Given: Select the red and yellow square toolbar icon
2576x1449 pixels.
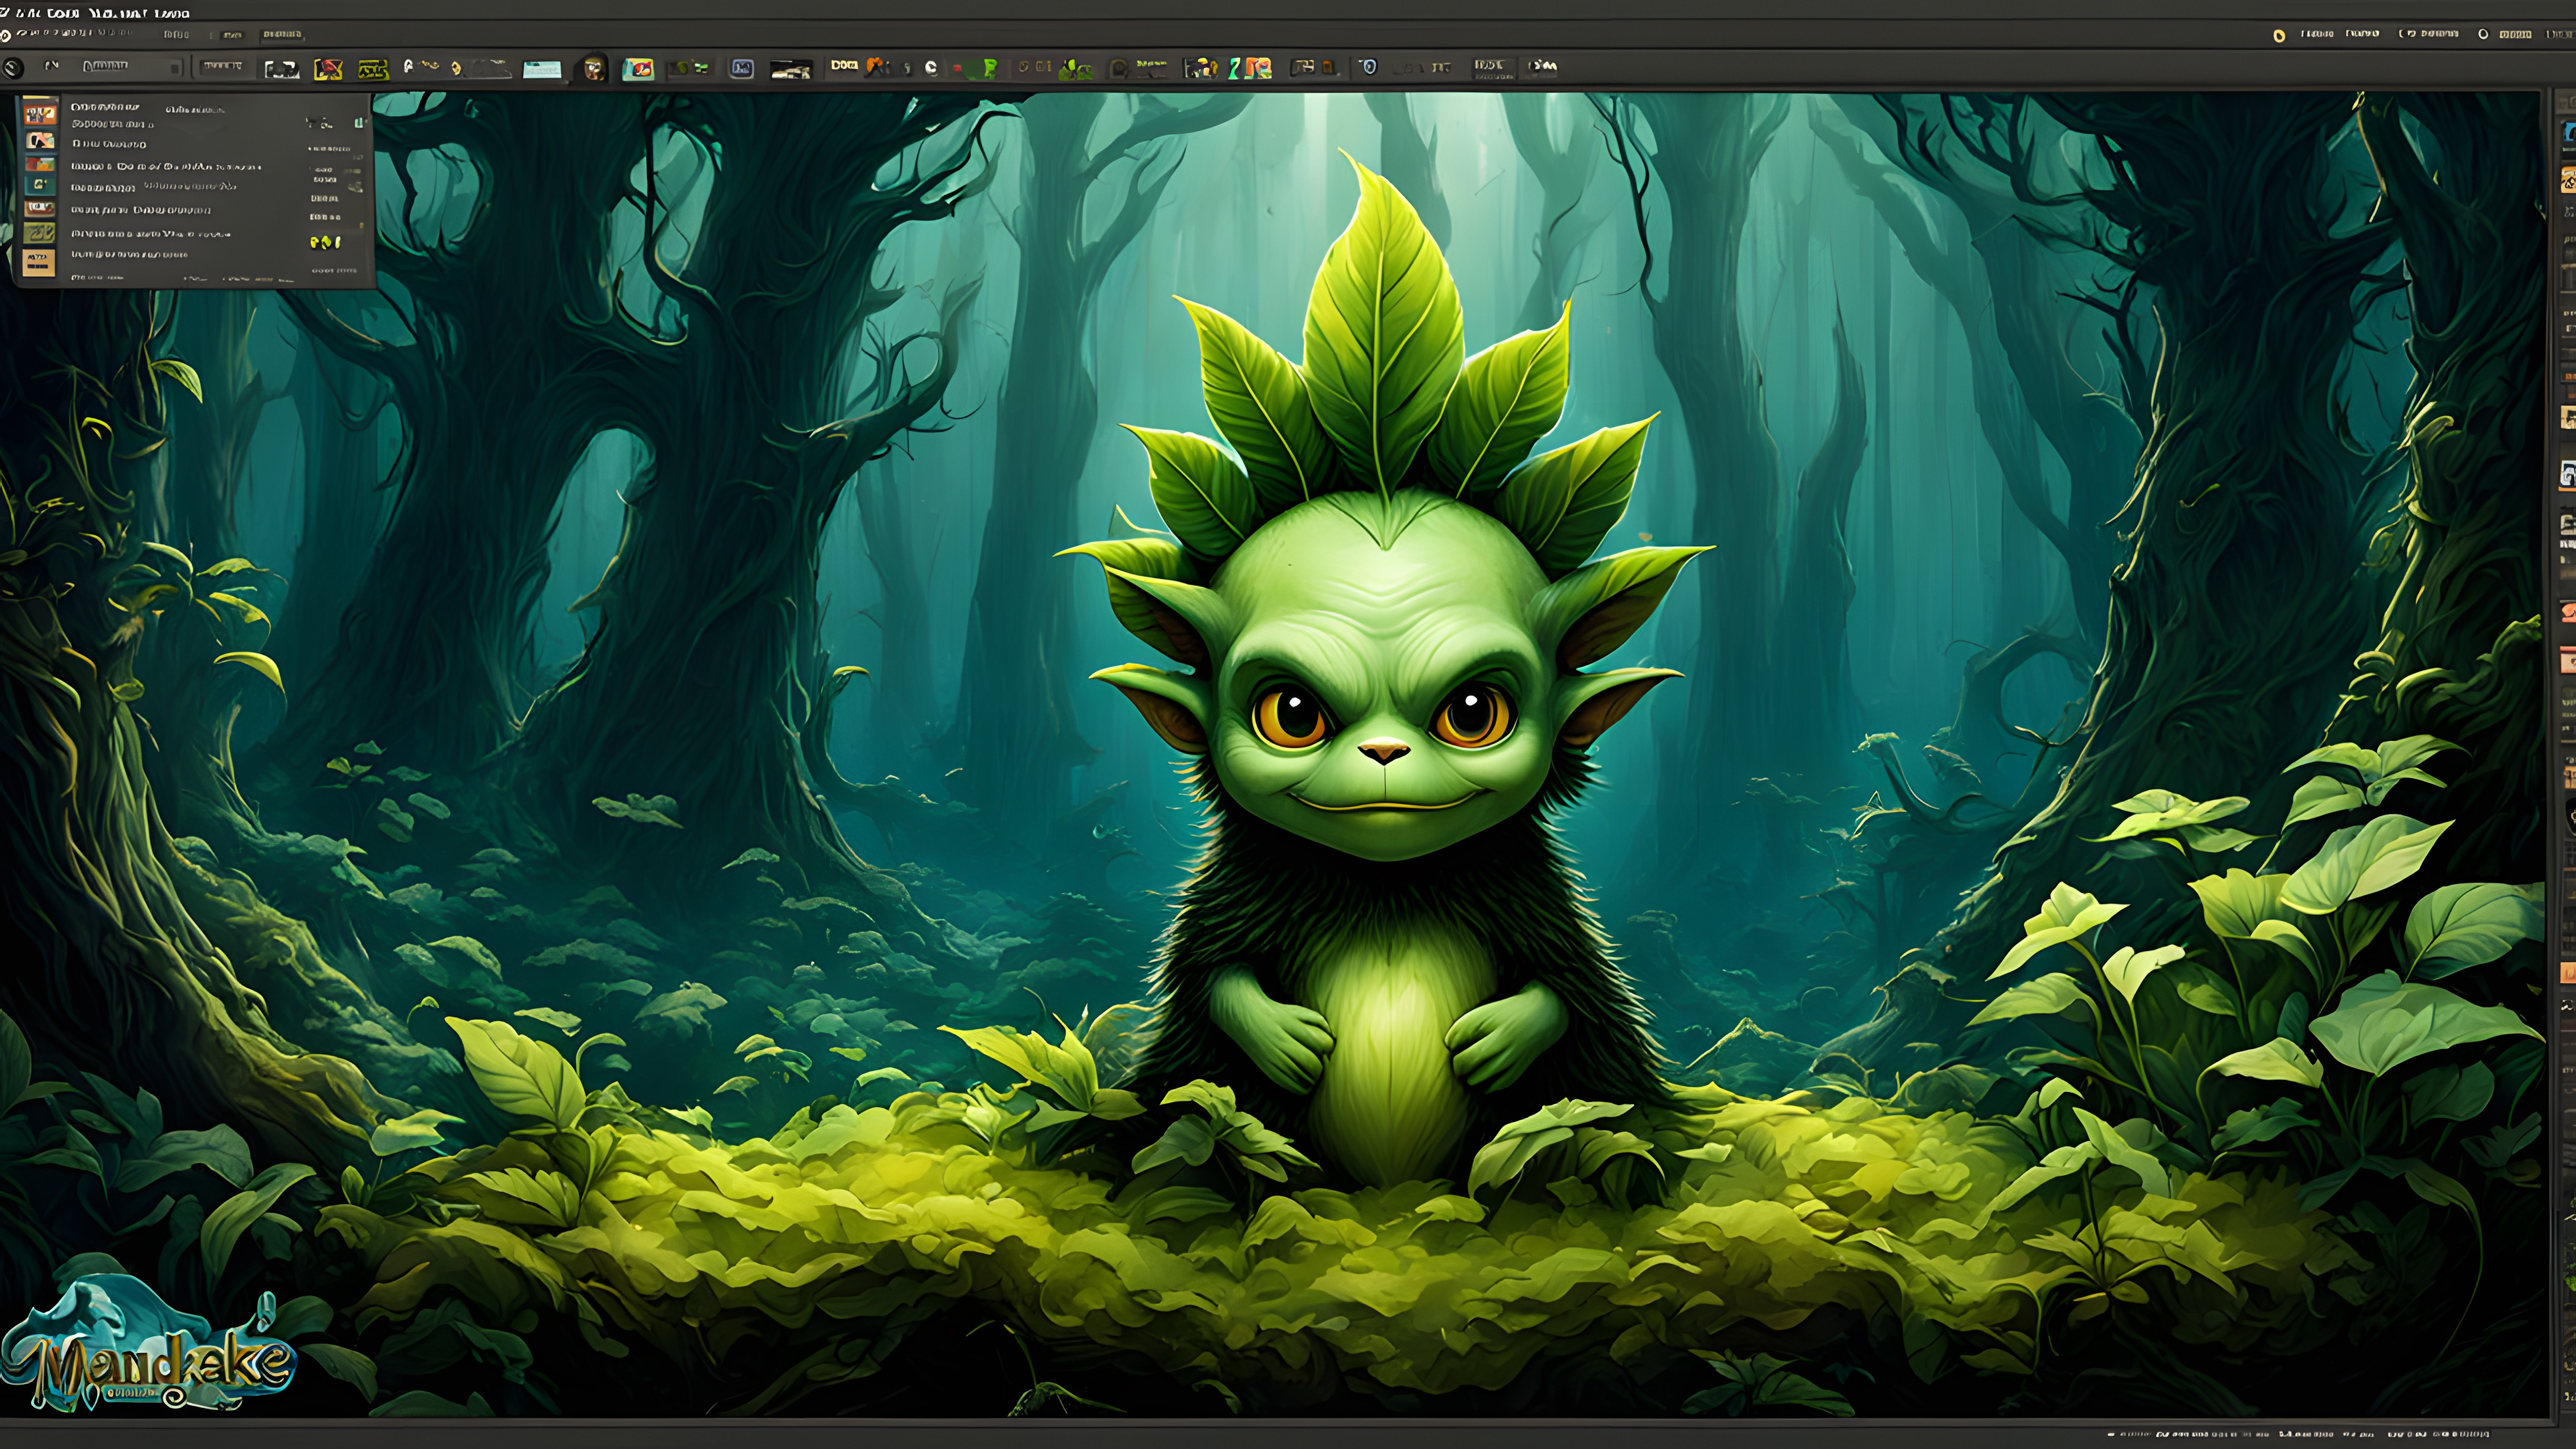Looking at the screenshot, I should [328, 69].
